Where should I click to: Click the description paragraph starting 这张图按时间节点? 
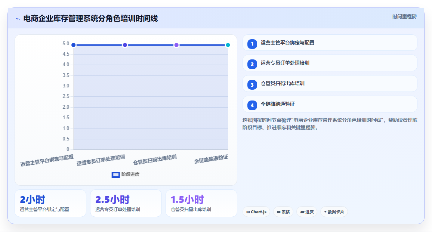coord(330,124)
